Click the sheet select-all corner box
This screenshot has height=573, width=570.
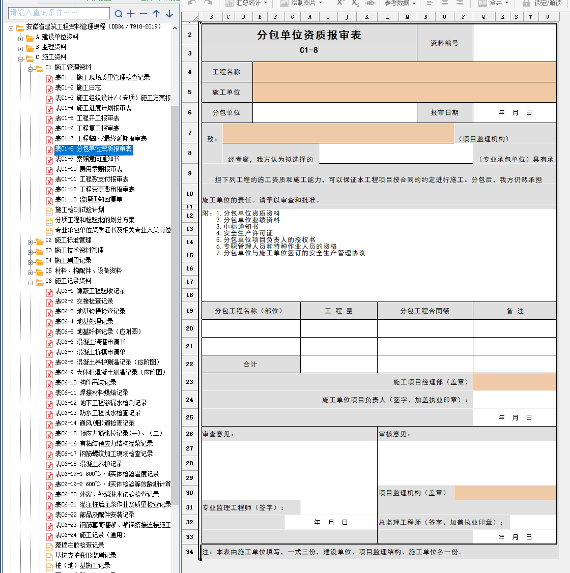pos(190,17)
